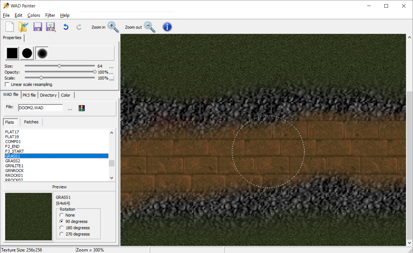Image resolution: width=413 pixels, height=253 pixels.
Task: Switch to the PK3 file tab
Action: click(29, 95)
